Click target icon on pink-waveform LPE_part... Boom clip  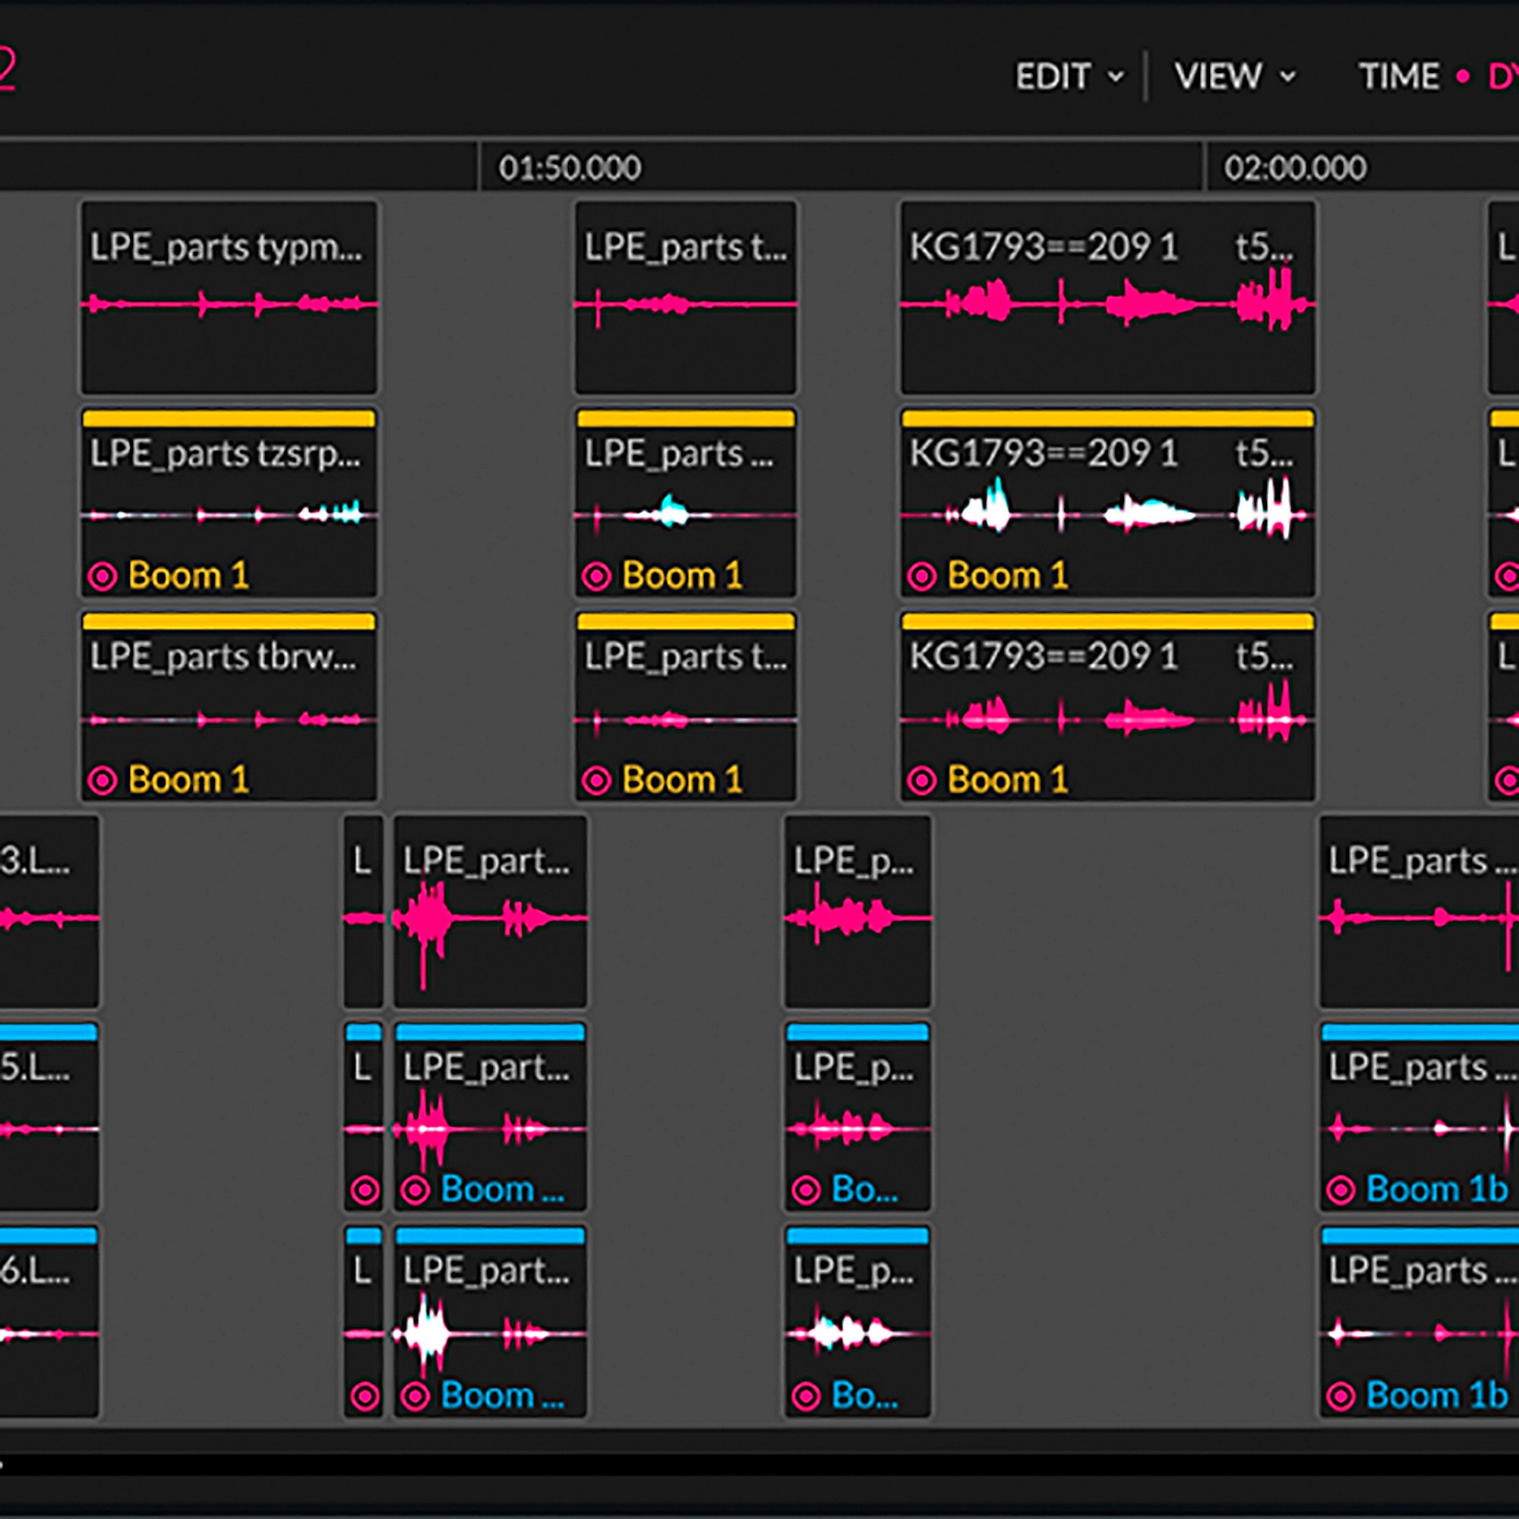(x=415, y=1190)
